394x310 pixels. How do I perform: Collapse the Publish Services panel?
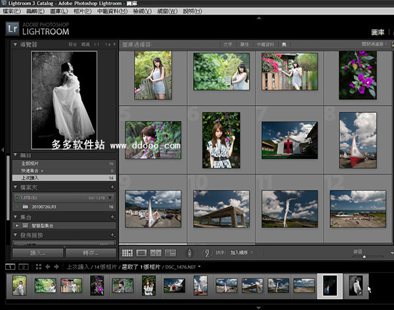pos(15,235)
